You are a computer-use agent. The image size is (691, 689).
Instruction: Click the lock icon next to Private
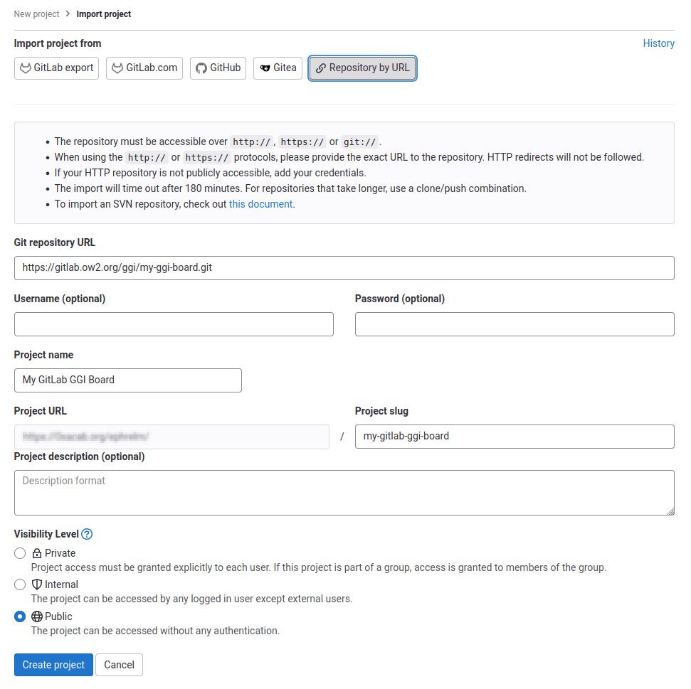click(x=36, y=553)
